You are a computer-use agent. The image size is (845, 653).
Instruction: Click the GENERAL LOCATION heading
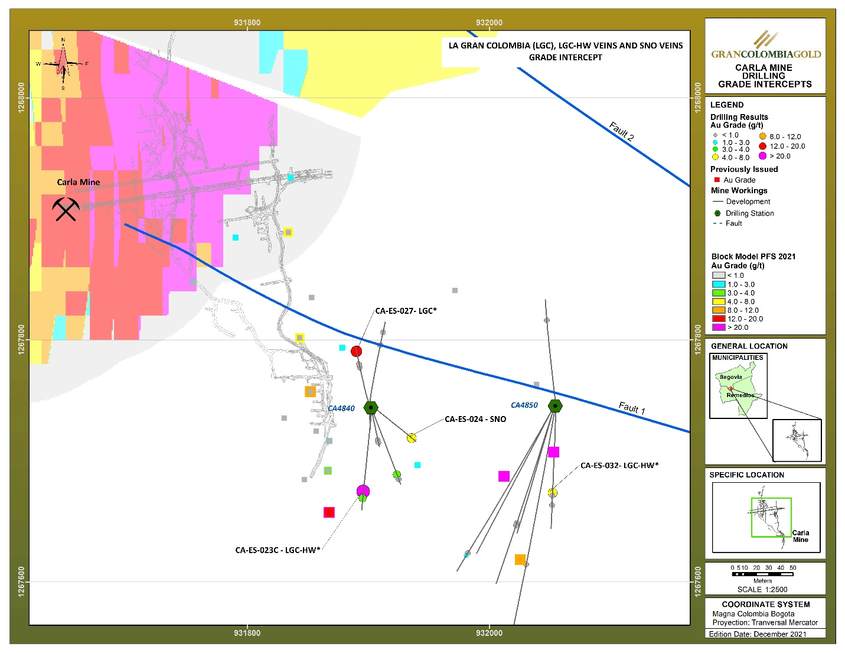point(749,346)
